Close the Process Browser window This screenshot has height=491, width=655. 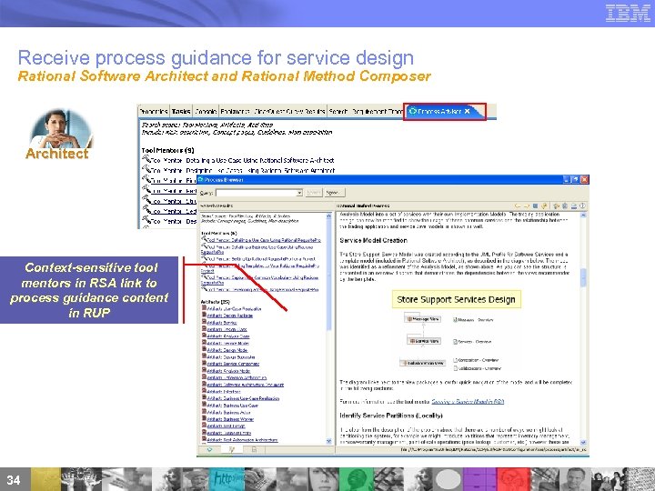[584, 179]
